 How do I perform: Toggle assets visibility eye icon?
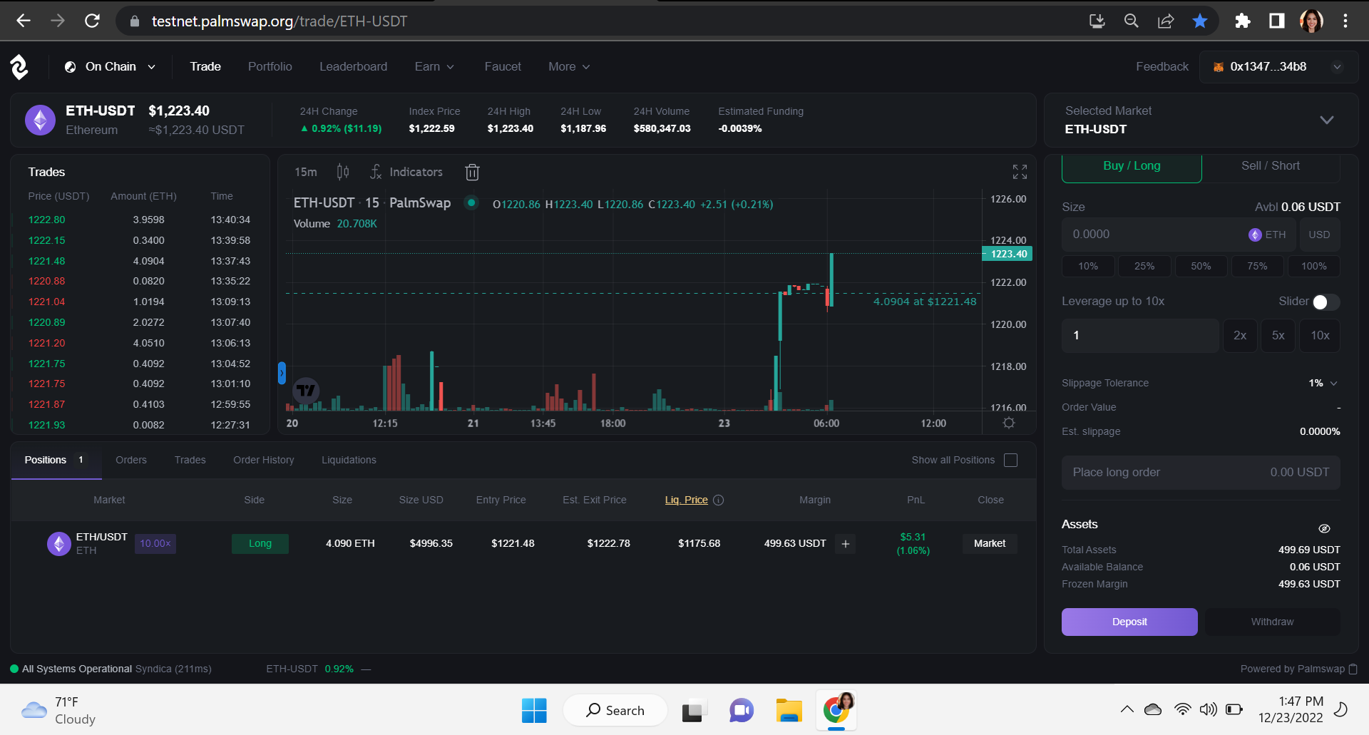click(x=1324, y=528)
